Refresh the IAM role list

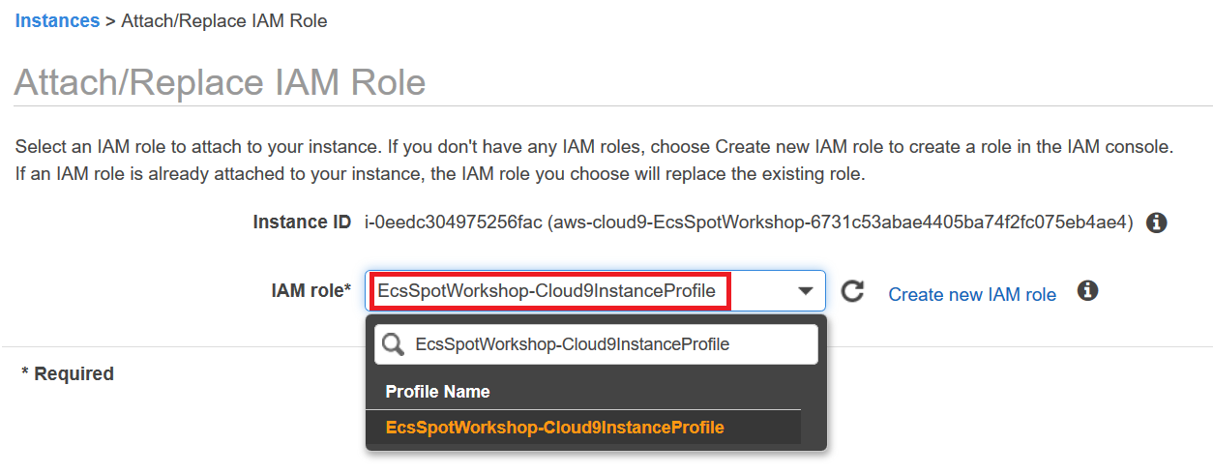[x=852, y=291]
